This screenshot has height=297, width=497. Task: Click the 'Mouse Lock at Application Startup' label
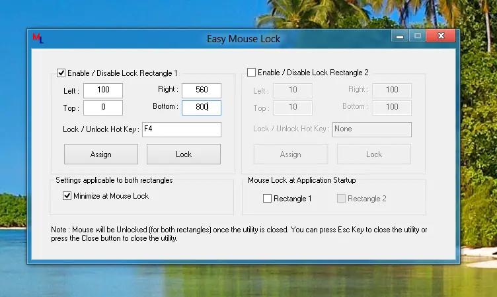point(302,180)
